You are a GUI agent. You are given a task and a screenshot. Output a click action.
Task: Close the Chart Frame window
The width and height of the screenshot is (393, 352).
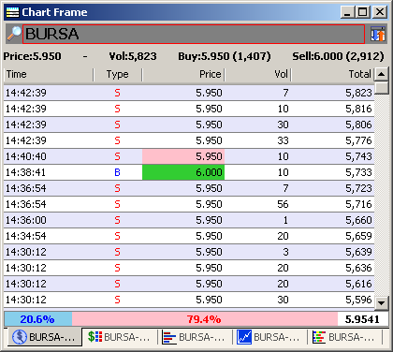click(380, 12)
